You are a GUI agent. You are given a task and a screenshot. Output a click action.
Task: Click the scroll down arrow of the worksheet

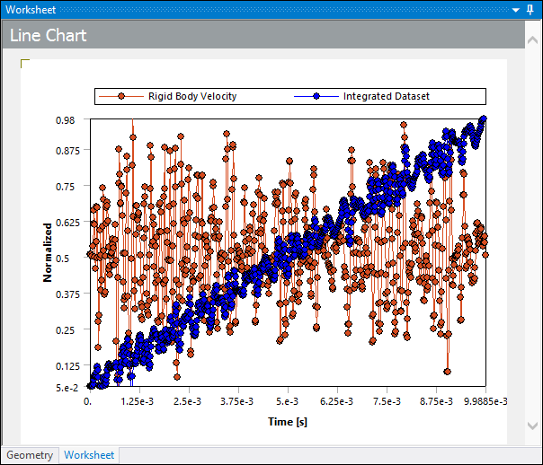(532, 426)
